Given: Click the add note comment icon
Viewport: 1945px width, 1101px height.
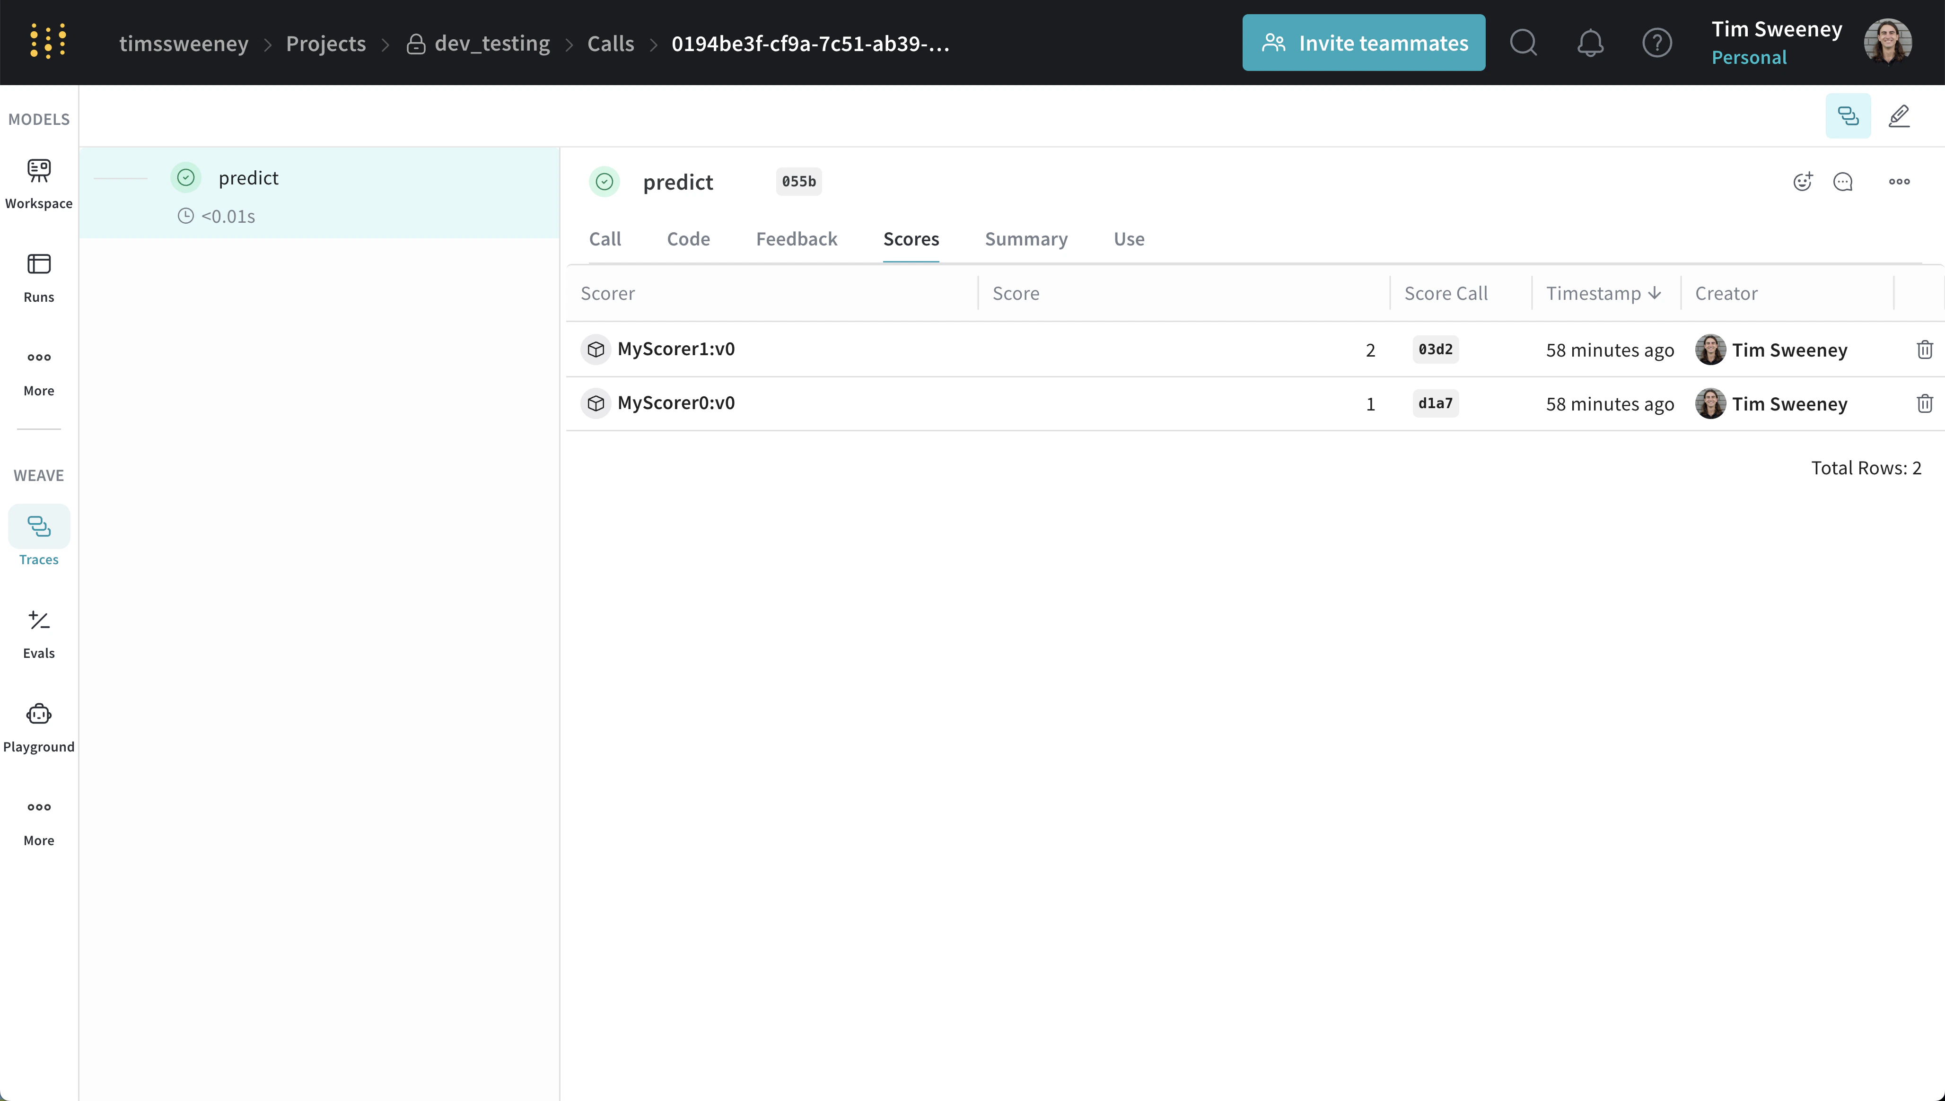Looking at the screenshot, I should [x=1843, y=182].
